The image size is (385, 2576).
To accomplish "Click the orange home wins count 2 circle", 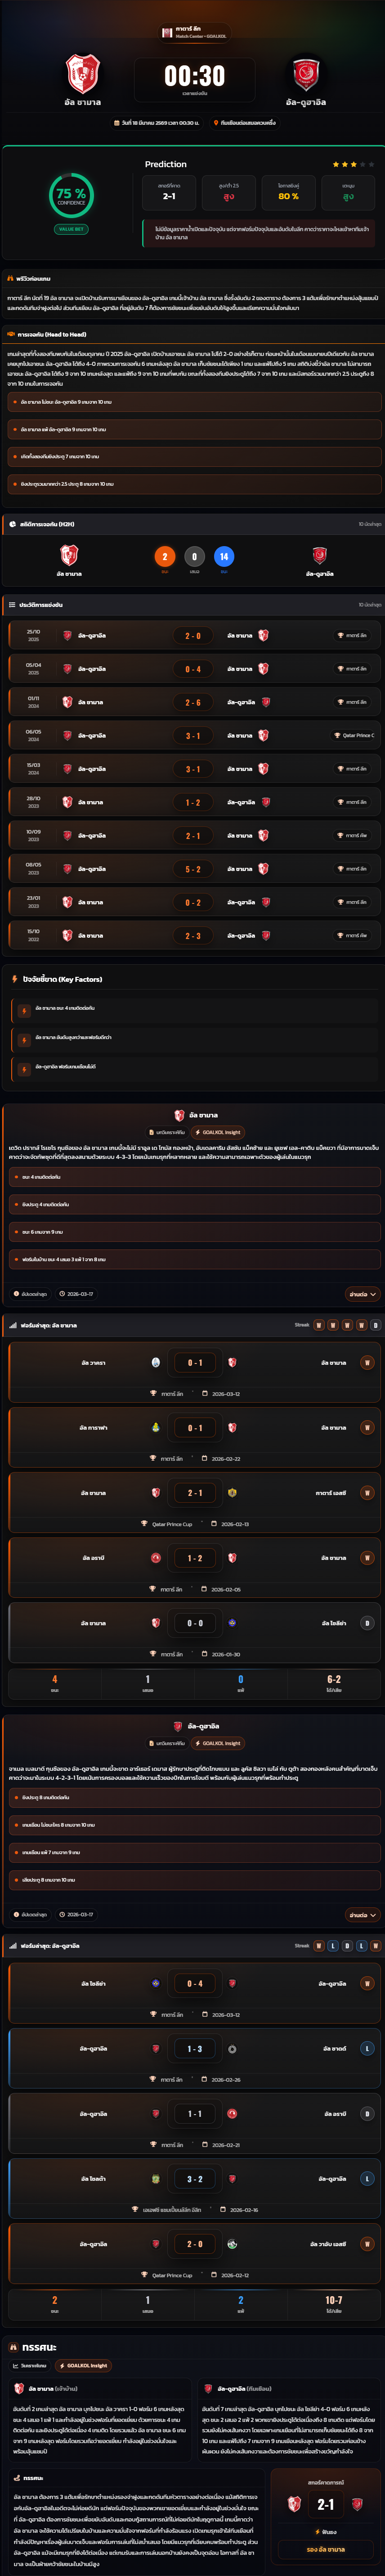I will pyautogui.click(x=165, y=556).
